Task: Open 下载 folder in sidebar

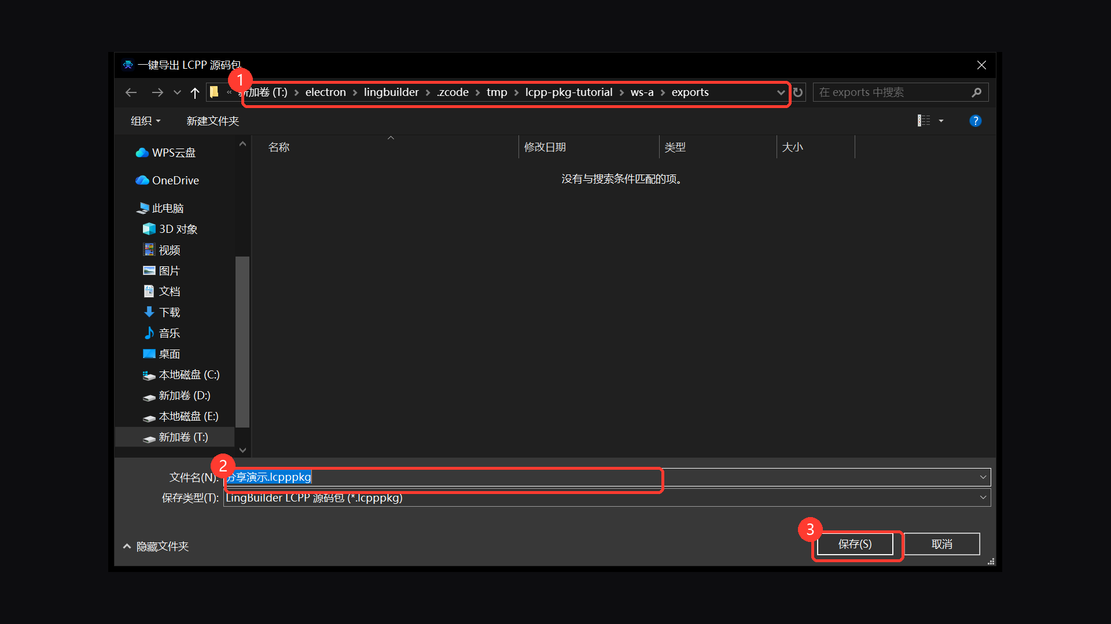Action: tap(161, 312)
